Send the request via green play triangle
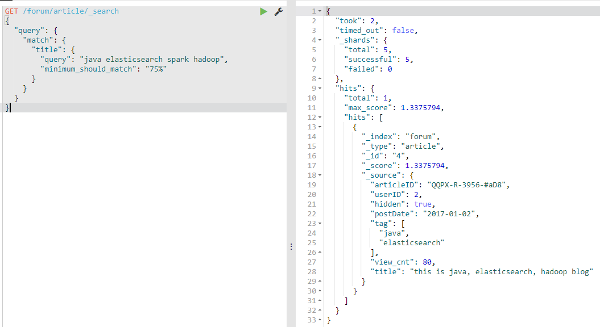This screenshot has height=327, width=600. pos(263,11)
